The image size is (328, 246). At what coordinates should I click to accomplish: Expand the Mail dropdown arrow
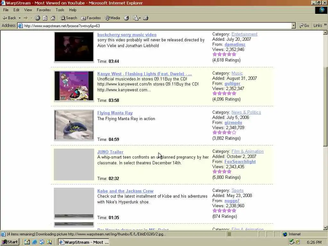[x=140, y=18]
